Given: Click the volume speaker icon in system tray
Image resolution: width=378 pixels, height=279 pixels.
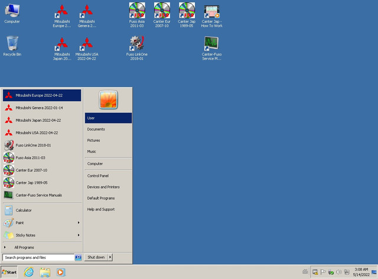Looking at the screenshot, I should point(339,272).
